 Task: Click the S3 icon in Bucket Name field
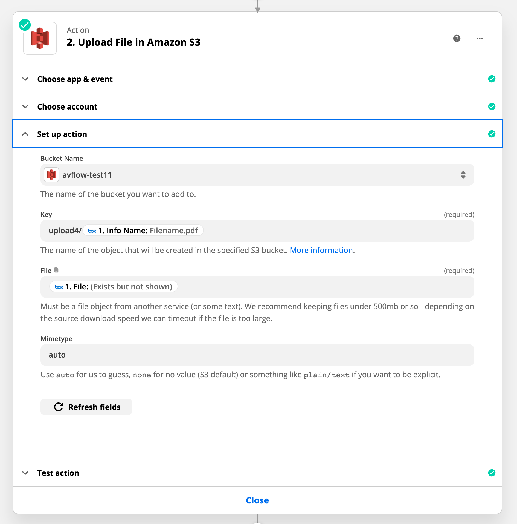coord(51,175)
